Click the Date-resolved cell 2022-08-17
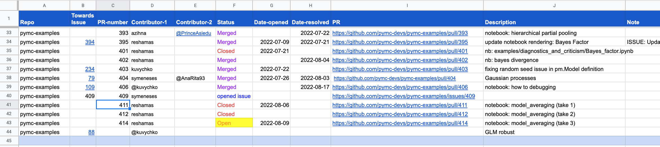660x147 pixels. pos(315,87)
